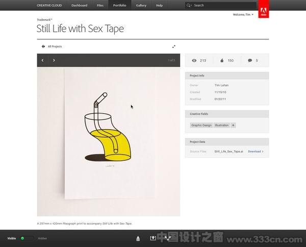Image resolution: width=306 pixels, height=247 pixels.
Task: Click the appreciations thumbs-up icon
Action: coord(222,60)
